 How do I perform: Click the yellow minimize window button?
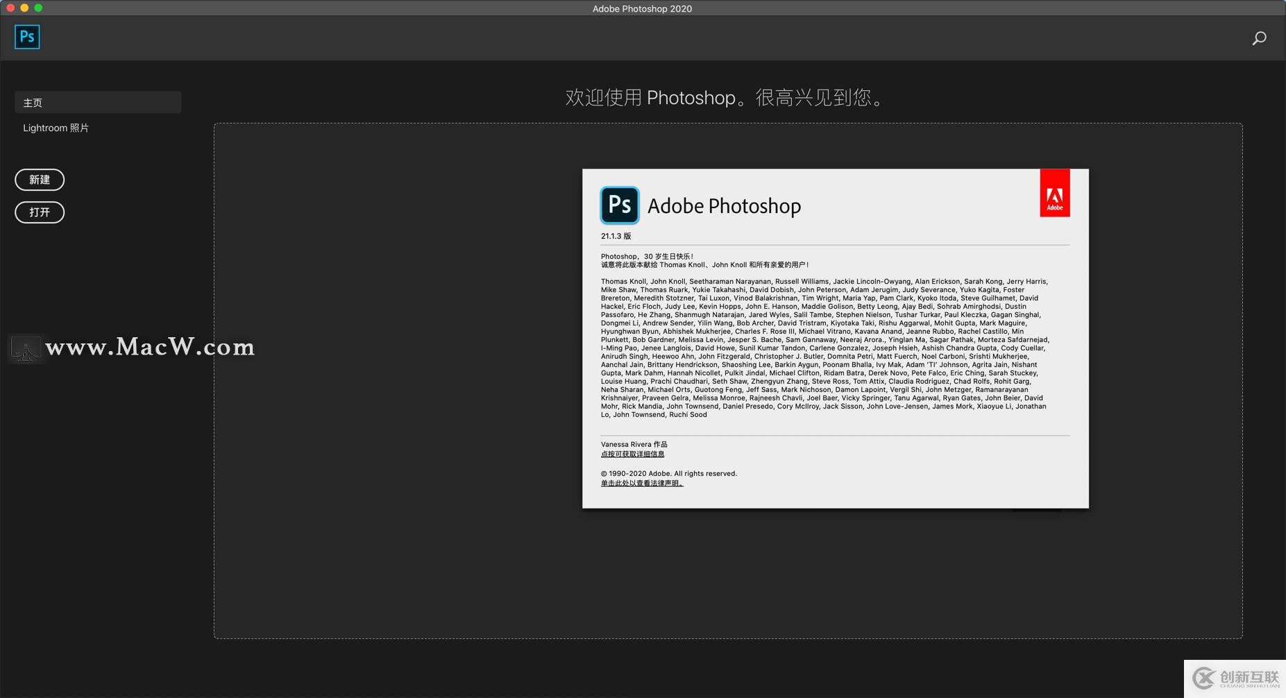point(24,8)
